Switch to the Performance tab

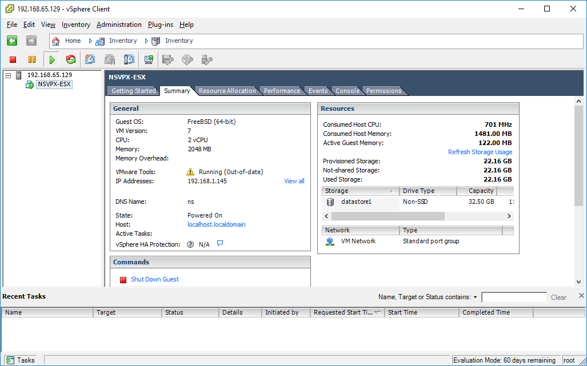point(282,90)
